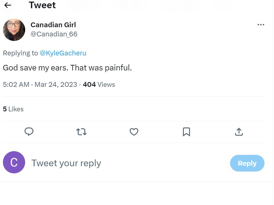274x205 pixels.
Task: Click the purple C account avatar
Action: (x=14, y=162)
